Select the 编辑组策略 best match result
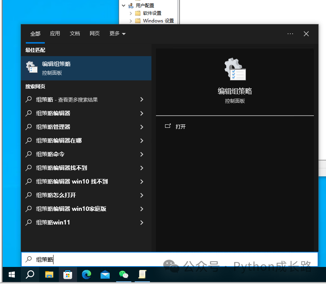Viewport: 326px width, 284px height. click(86, 68)
